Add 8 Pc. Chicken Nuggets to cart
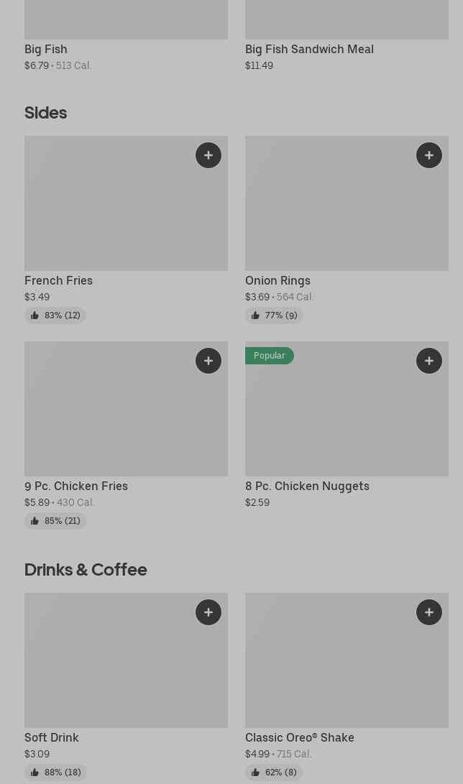The width and height of the screenshot is (463, 784). click(429, 361)
